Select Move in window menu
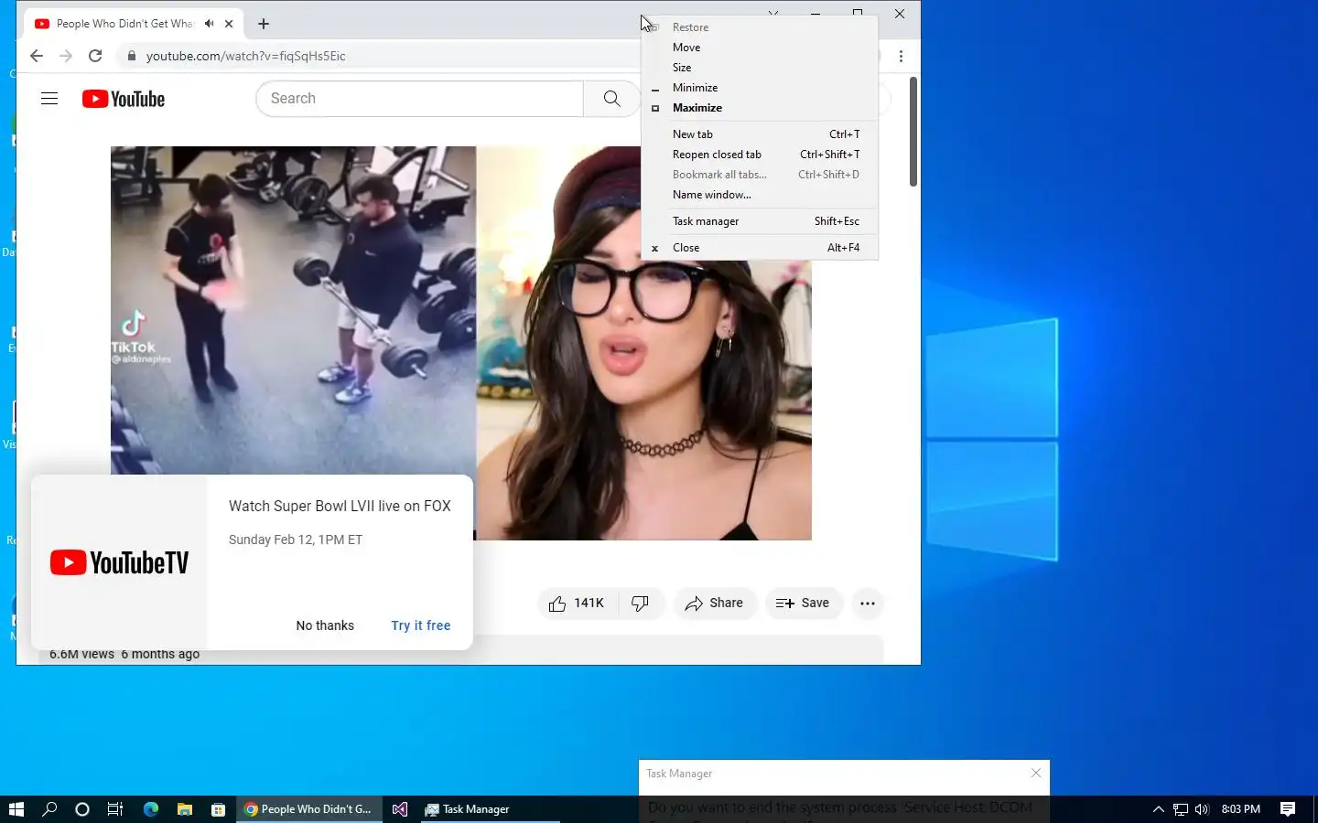Screen dimensions: 1318x823 pos(760,48)
